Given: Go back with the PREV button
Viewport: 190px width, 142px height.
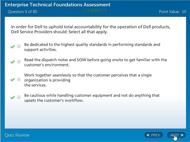Looking at the screenshot, I should [x=153, y=135].
